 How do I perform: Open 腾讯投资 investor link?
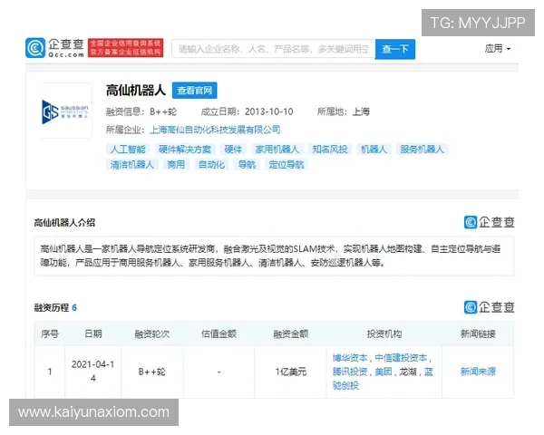tap(350, 372)
